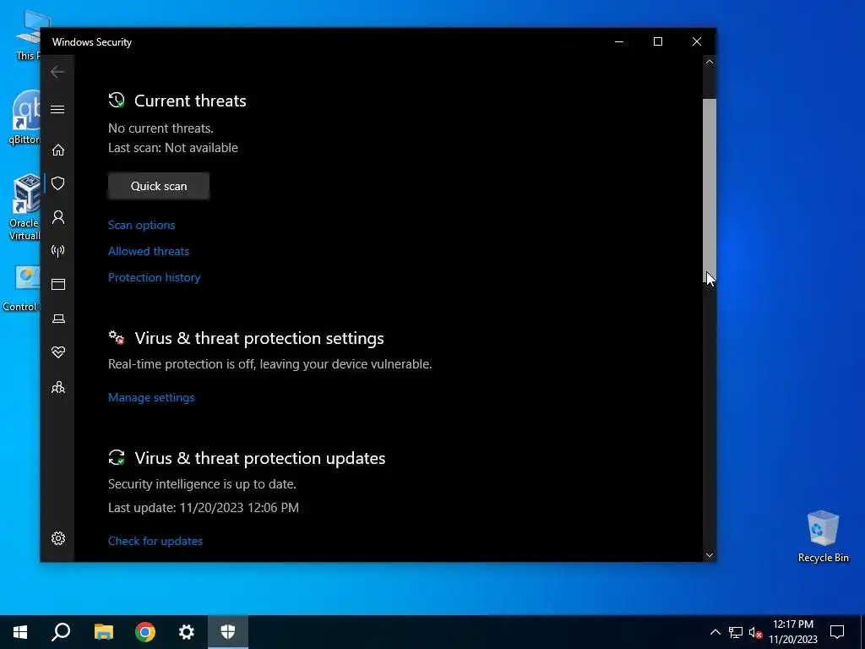Click 'Last scan: Not available' text

pyautogui.click(x=173, y=148)
